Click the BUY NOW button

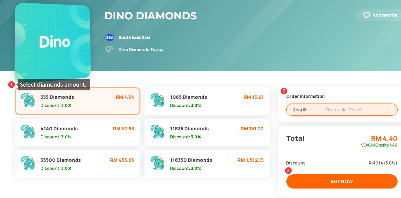342,181
